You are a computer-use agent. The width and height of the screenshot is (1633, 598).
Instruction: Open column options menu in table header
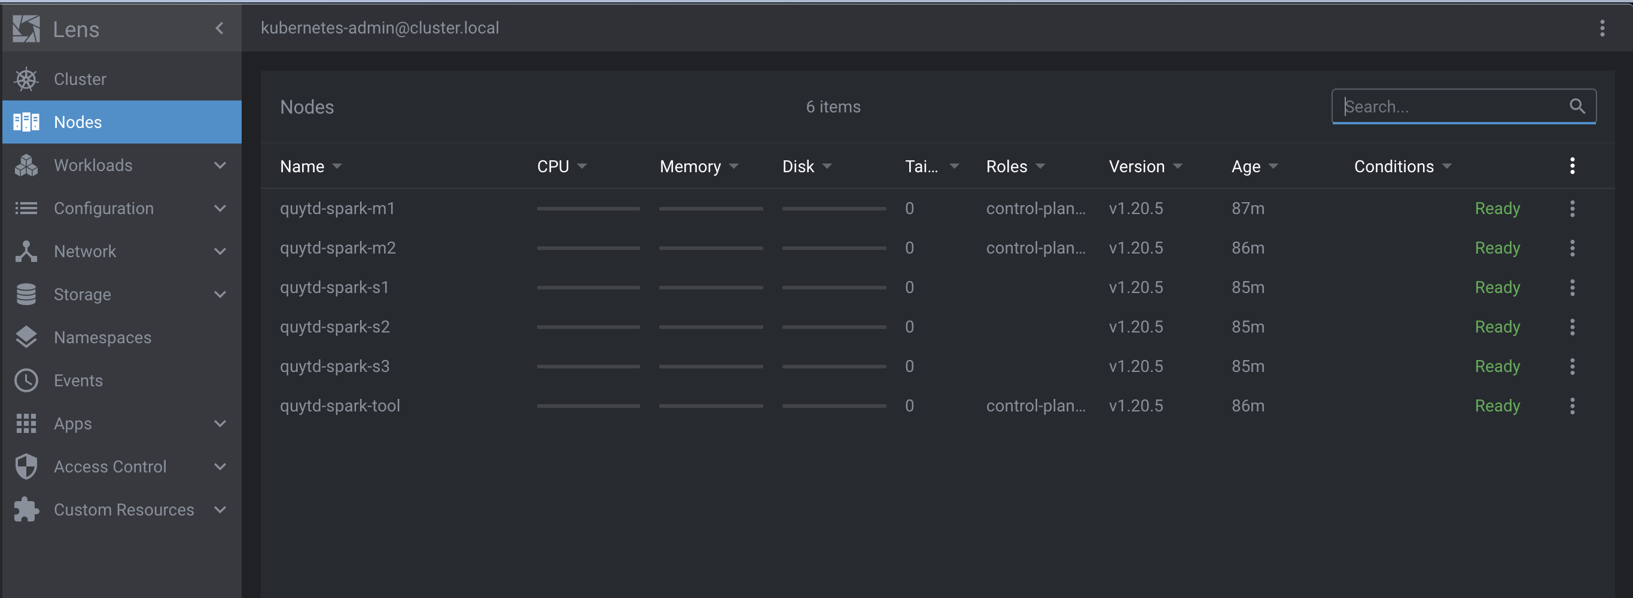coord(1572,166)
